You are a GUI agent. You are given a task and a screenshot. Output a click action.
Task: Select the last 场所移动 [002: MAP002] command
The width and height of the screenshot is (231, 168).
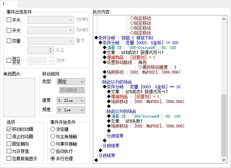(x=146, y=126)
